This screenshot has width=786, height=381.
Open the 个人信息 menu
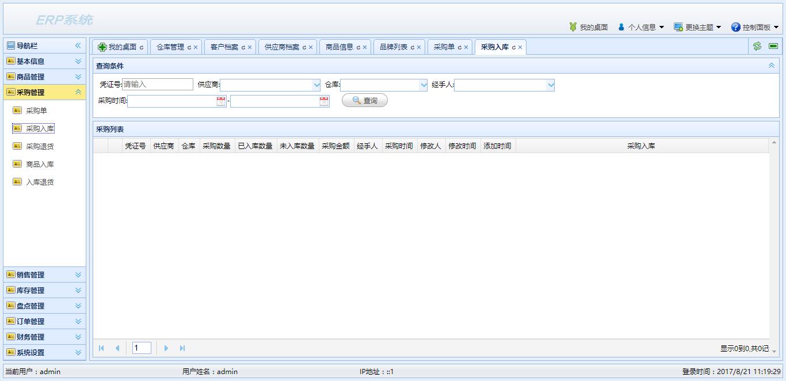641,27
